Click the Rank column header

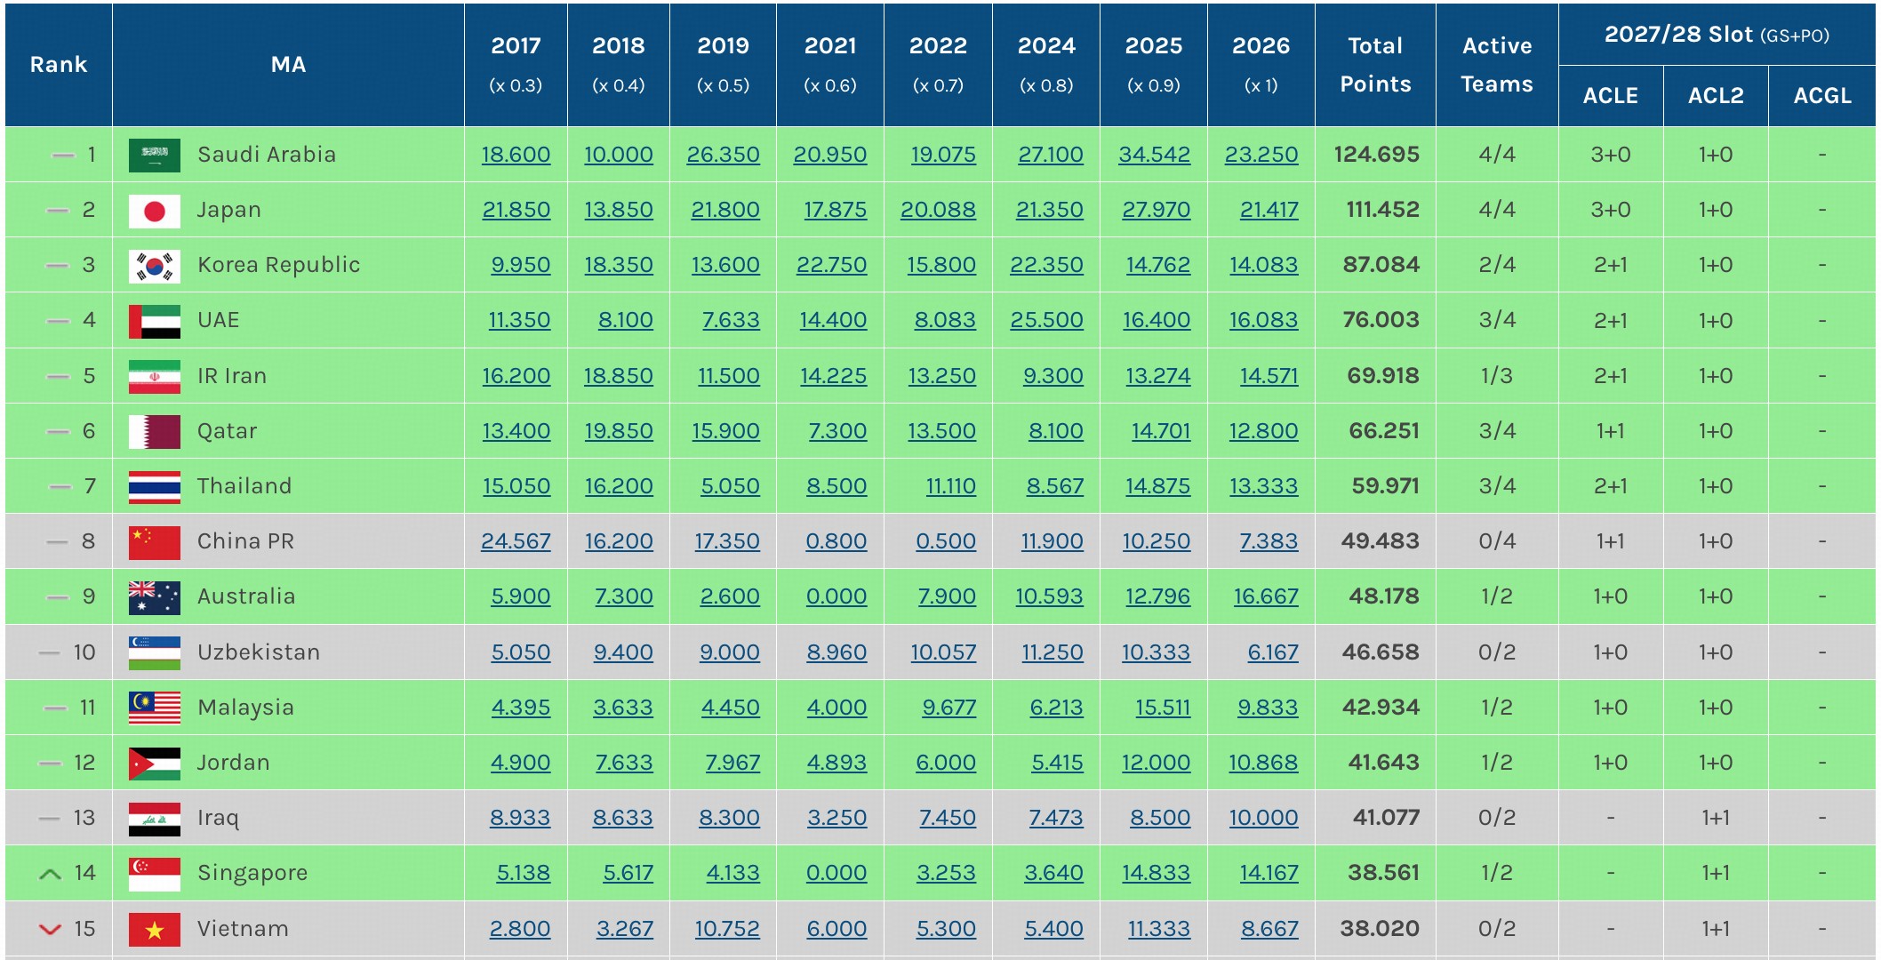tap(59, 65)
